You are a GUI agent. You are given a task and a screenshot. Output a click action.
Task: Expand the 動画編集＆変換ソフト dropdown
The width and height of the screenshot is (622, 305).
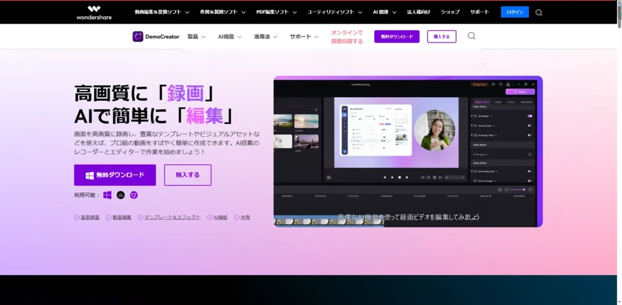pyautogui.click(x=162, y=12)
